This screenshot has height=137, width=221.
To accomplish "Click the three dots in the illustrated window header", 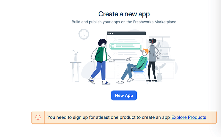I will click(111, 33).
